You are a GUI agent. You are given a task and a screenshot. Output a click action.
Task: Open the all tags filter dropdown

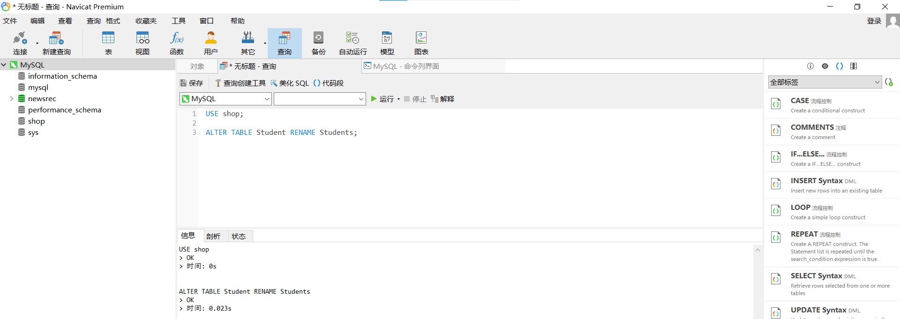pos(825,82)
